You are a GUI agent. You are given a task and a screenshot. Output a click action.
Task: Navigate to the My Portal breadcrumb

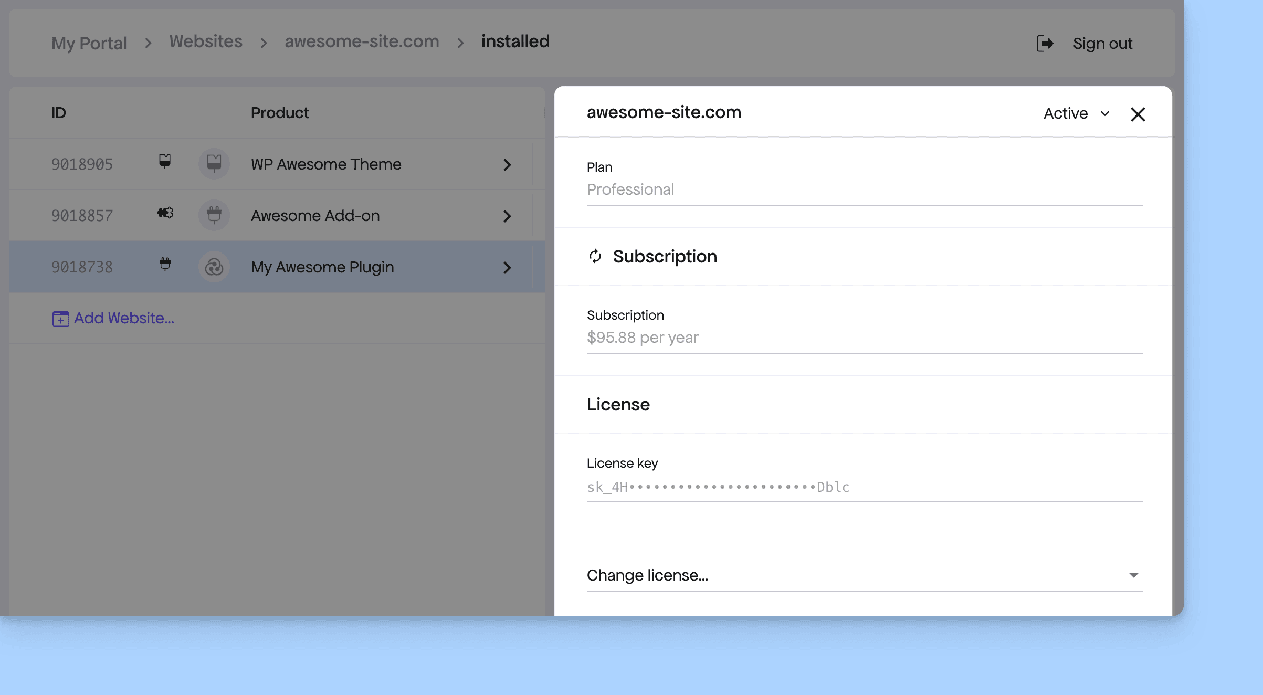pyautogui.click(x=89, y=43)
